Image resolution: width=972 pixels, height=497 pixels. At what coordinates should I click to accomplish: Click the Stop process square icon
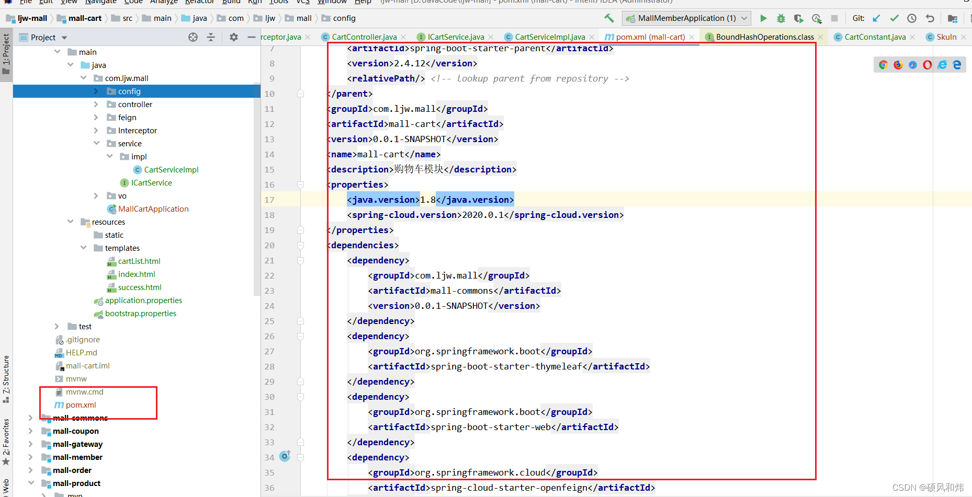coord(834,18)
